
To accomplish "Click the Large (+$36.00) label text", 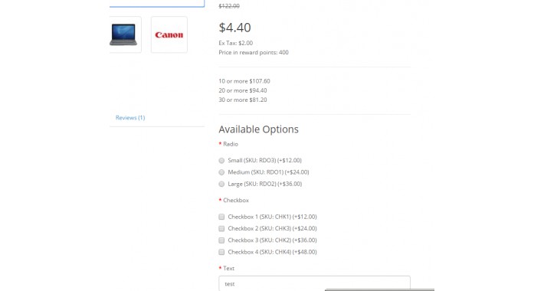I will [265, 184].
